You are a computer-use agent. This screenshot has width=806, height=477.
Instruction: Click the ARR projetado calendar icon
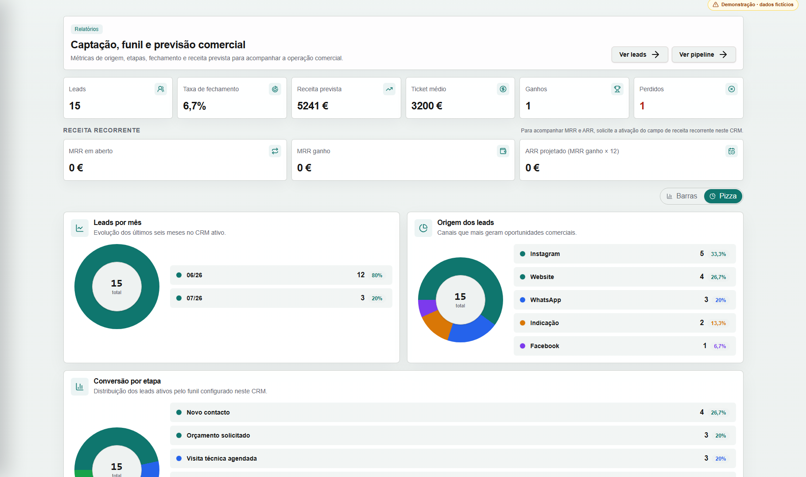pyautogui.click(x=732, y=151)
